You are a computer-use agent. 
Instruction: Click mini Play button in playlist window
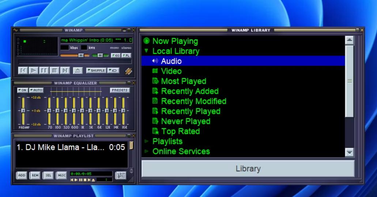76,180
